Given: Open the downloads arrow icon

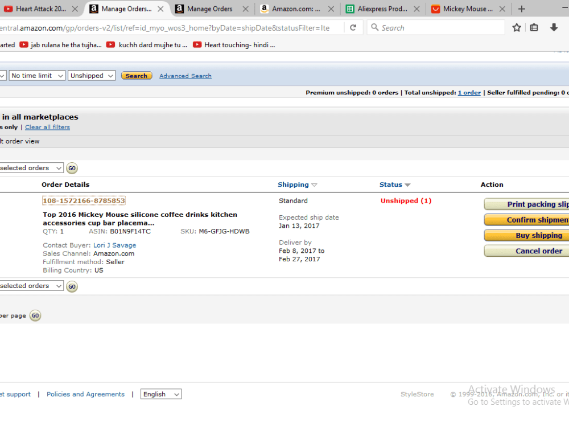Looking at the screenshot, I should (x=554, y=27).
